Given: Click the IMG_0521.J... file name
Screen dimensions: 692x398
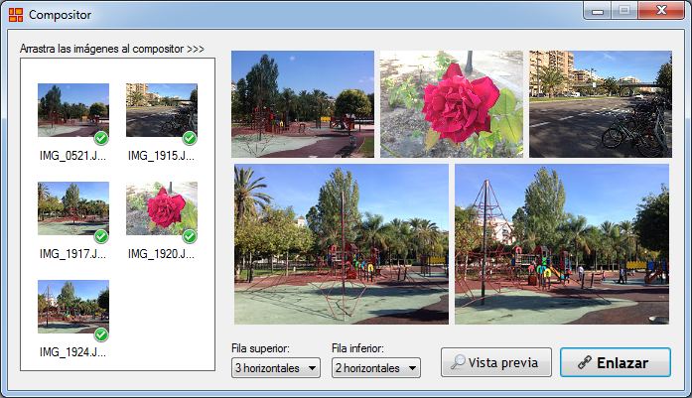Looking at the screenshot, I should point(72,156).
